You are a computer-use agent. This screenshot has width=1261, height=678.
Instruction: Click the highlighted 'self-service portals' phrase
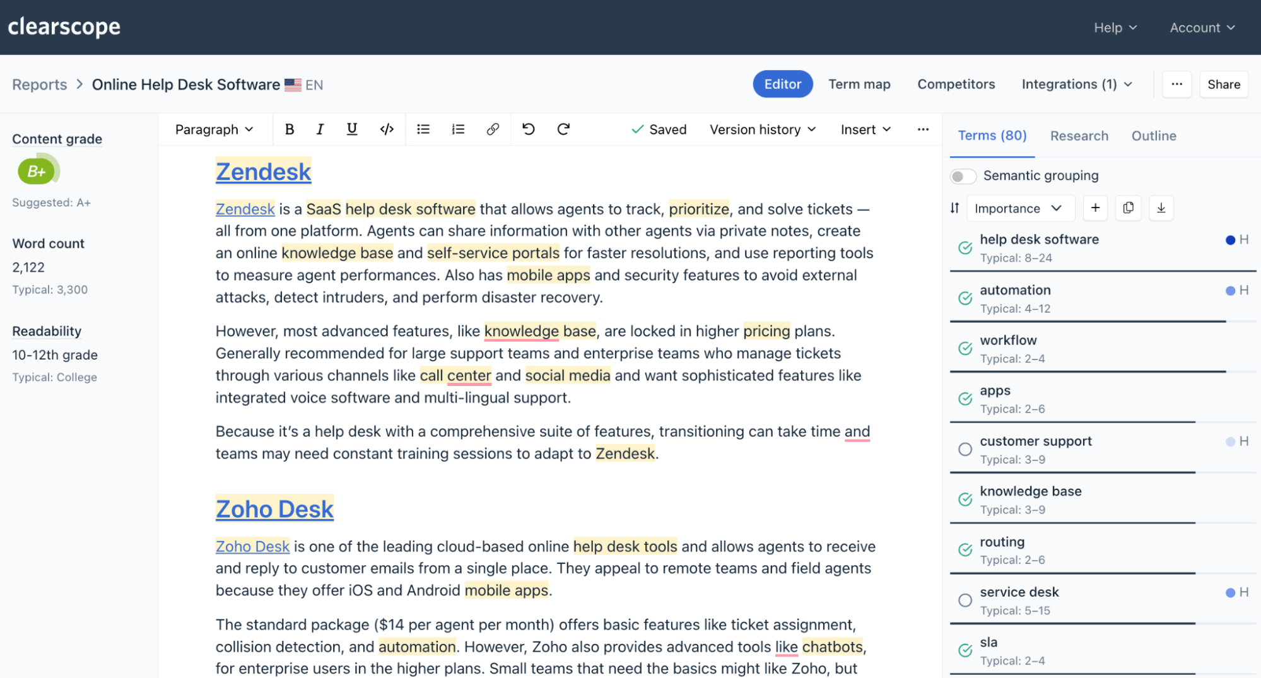point(493,253)
